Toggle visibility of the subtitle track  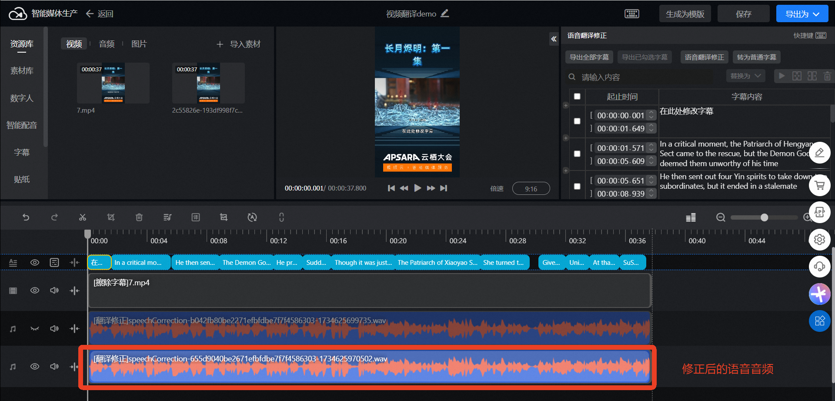pos(35,263)
